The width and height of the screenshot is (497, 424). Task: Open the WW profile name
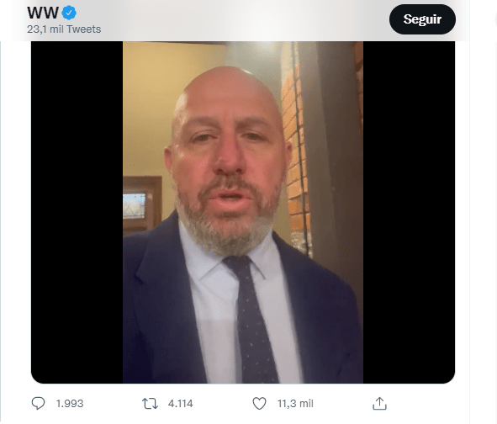pos(43,13)
